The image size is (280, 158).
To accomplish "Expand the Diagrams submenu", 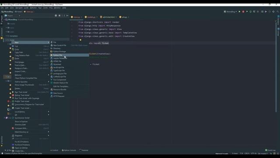I will [30, 136].
